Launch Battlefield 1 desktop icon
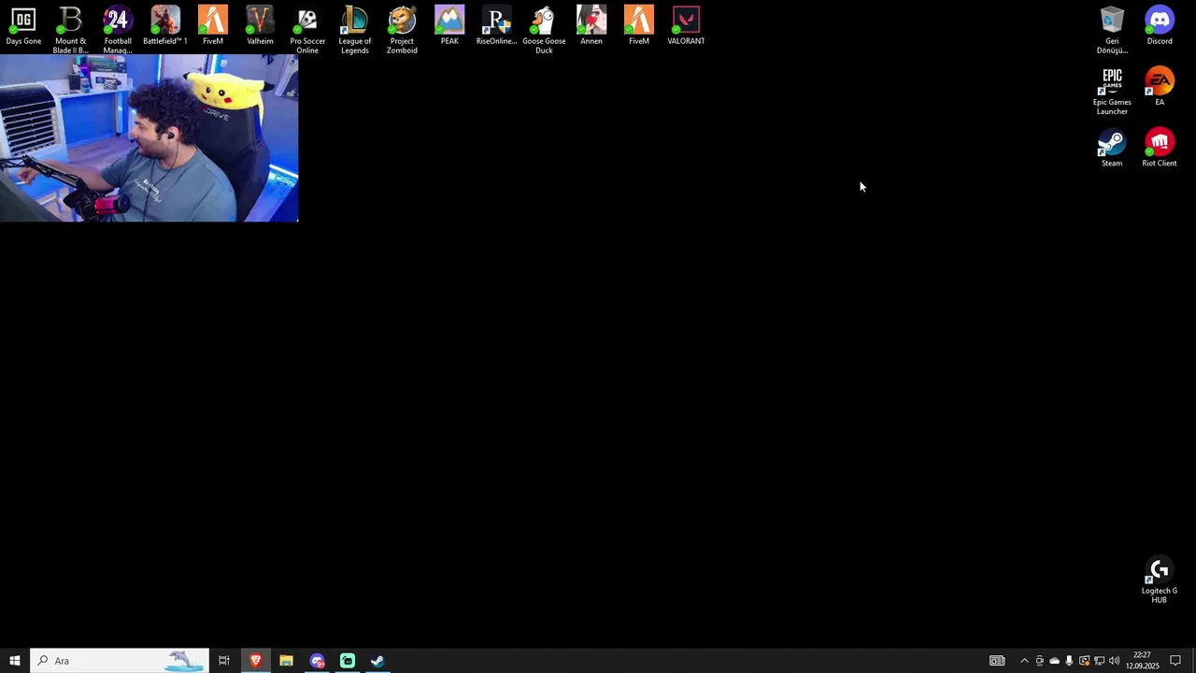This screenshot has width=1196, height=673. tap(165, 26)
